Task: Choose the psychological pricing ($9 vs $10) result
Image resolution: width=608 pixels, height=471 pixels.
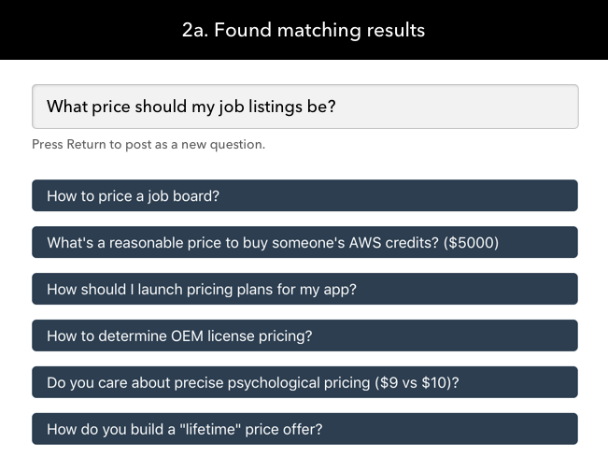Action: (x=304, y=383)
